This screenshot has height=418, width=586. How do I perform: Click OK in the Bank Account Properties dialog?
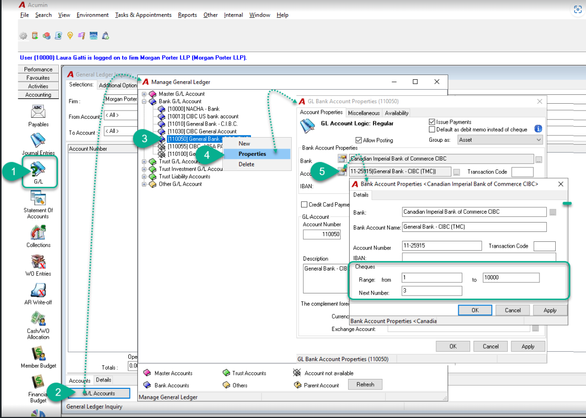point(475,310)
